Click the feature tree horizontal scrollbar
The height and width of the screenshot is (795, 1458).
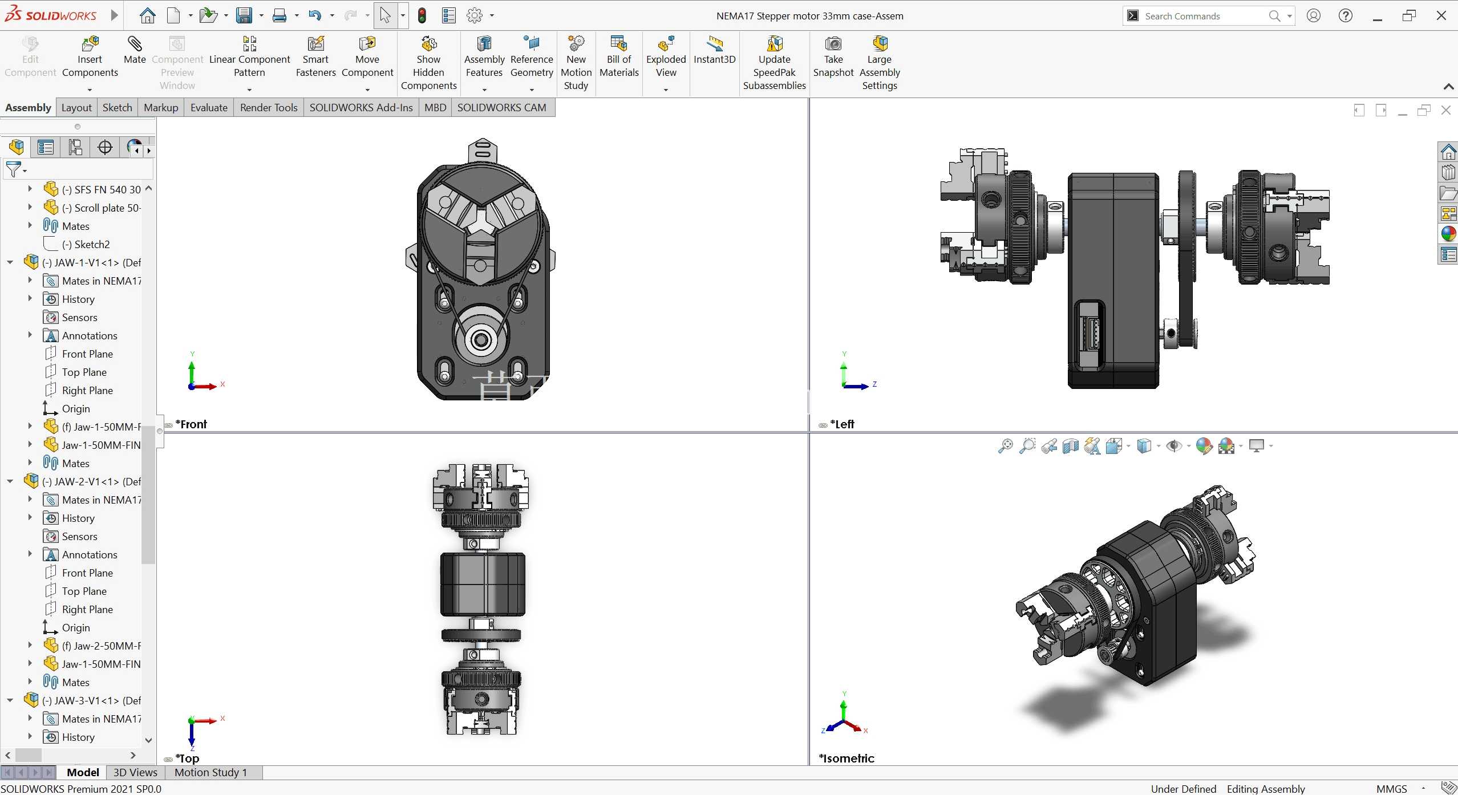[29, 755]
